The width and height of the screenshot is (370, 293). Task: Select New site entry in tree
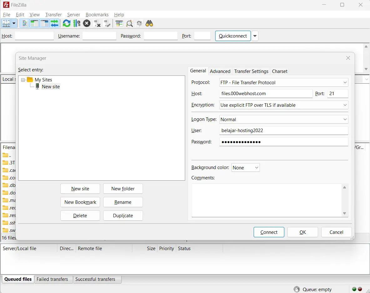(x=51, y=87)
